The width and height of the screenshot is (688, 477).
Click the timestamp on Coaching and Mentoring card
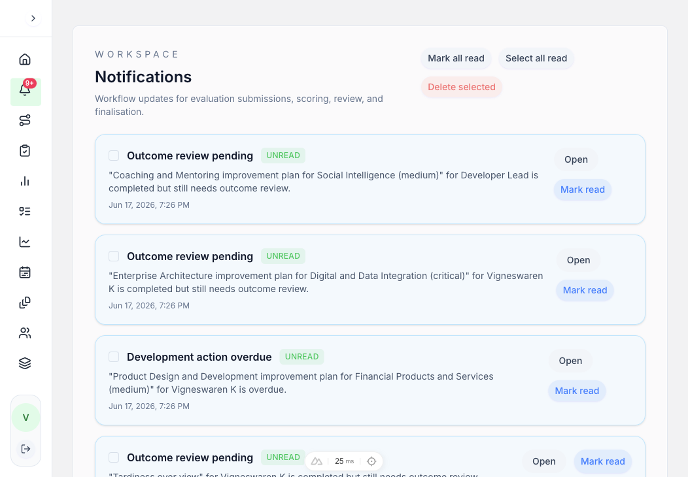pos(149,205)
